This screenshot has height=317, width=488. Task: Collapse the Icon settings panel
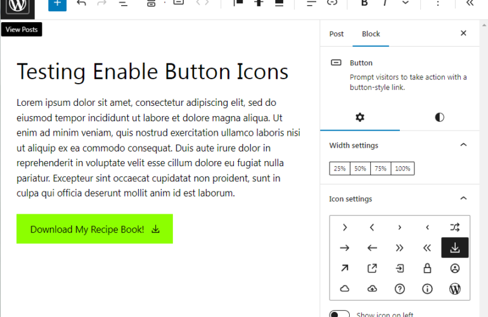point(463,198)
